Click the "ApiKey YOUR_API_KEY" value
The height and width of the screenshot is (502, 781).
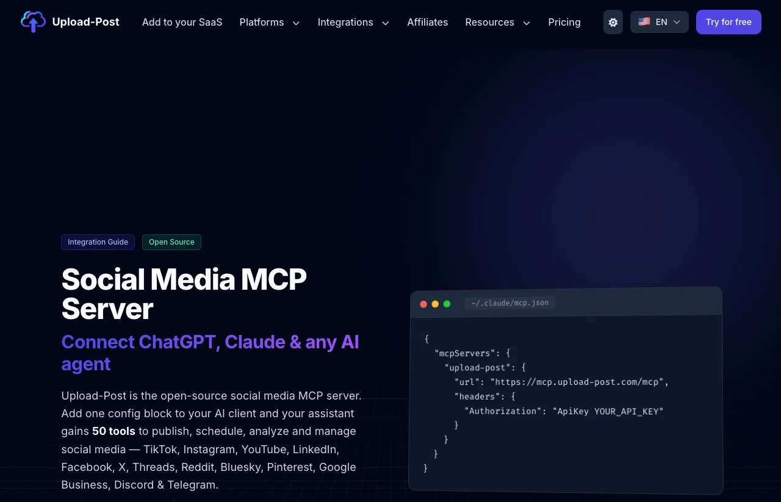608,411
